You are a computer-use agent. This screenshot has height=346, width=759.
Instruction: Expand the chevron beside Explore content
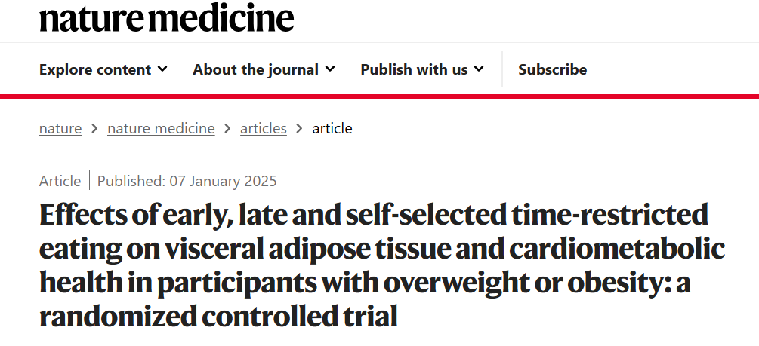162,69
